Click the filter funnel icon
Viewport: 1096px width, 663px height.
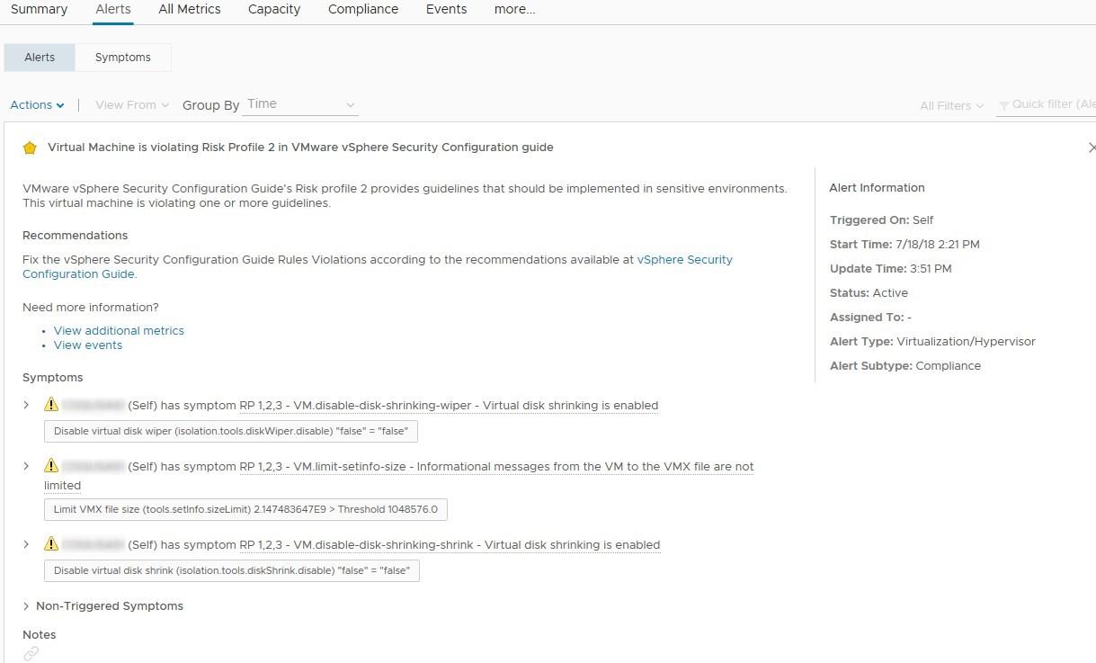[1004, 106]
